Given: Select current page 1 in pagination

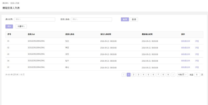Looking at the screenshot, I should [x=128, y=75].
